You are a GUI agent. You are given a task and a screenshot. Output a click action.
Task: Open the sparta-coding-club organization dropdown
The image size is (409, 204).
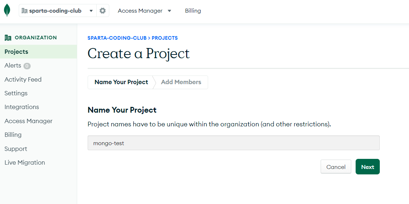tap(58, 11)
